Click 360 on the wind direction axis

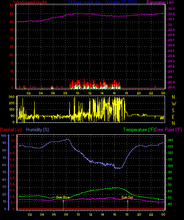tap(11, 97)
